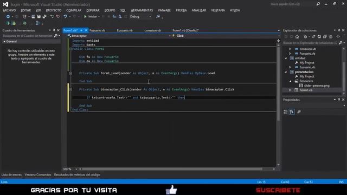Open the 100 % zoom dropdown
347x195 pixels.
click(x=76, y=169)
